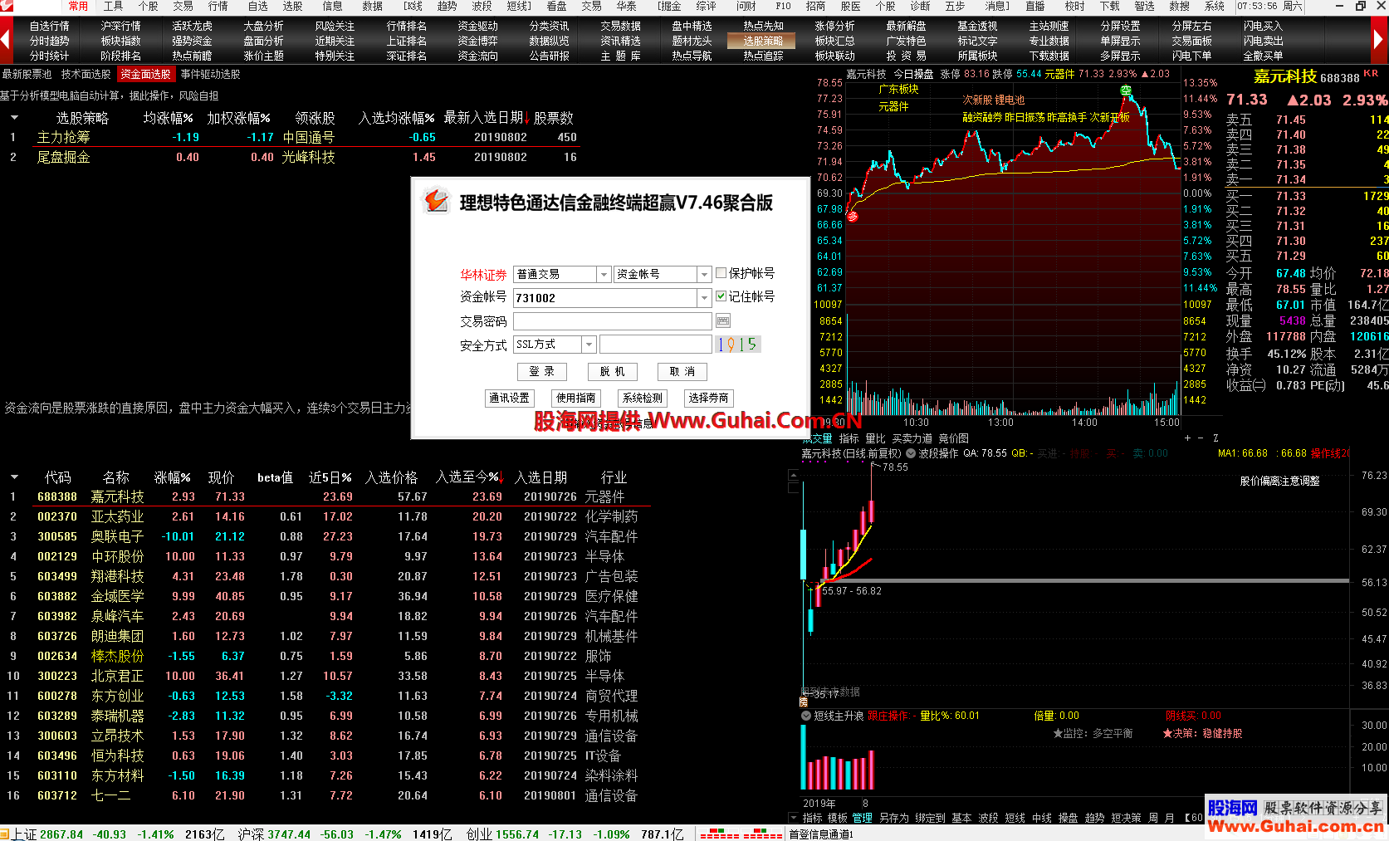Click the 选择券商 button
Screen dimensions: 1389x841
[709, 398]
